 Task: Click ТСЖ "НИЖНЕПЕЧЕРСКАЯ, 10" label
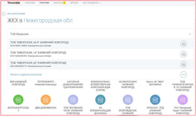(183, 86)
